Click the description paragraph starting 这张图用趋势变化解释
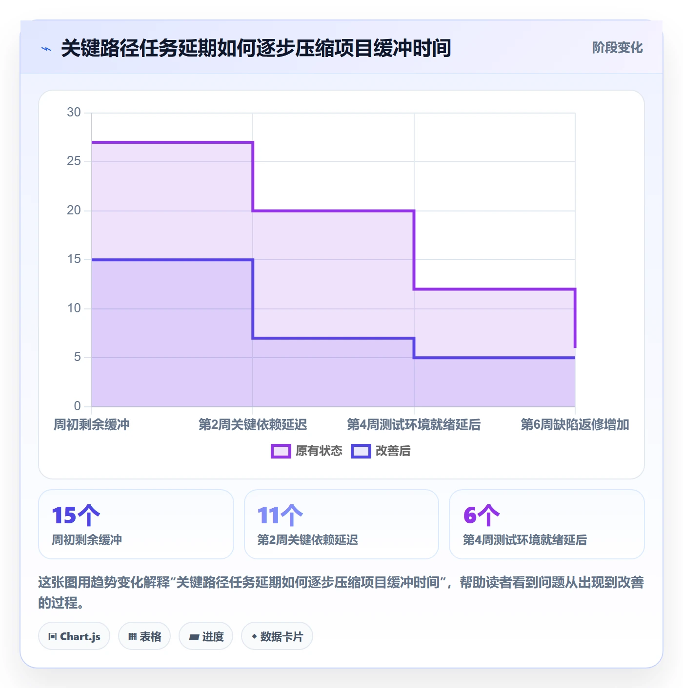This screenshot has height=688, width=683. [341, 592]
